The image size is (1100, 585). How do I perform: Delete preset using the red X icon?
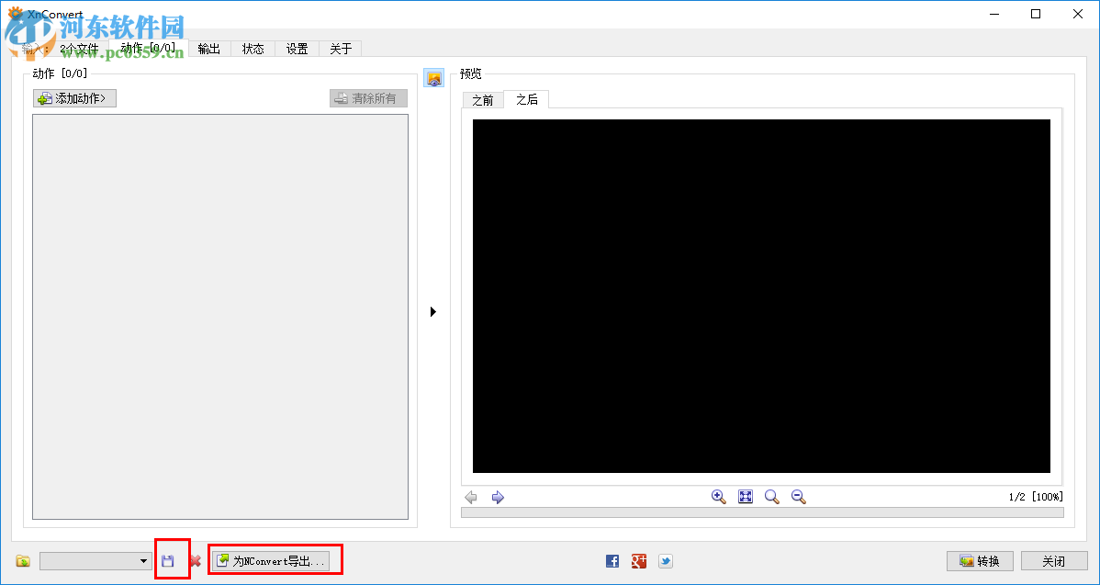(x=196, y=560)
